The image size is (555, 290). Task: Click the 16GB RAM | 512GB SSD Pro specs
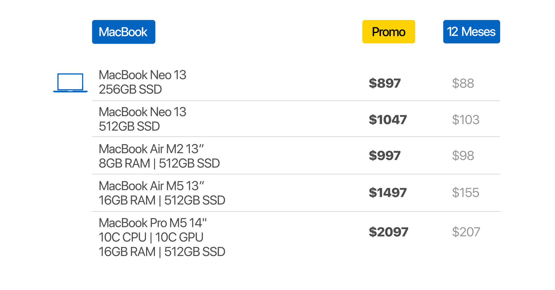(x=162, y=252)
